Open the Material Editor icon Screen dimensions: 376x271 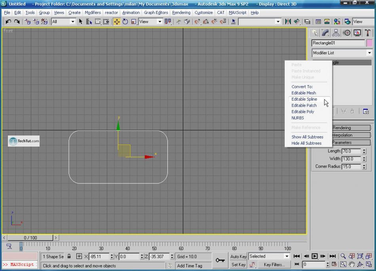[x=337, y=22]
